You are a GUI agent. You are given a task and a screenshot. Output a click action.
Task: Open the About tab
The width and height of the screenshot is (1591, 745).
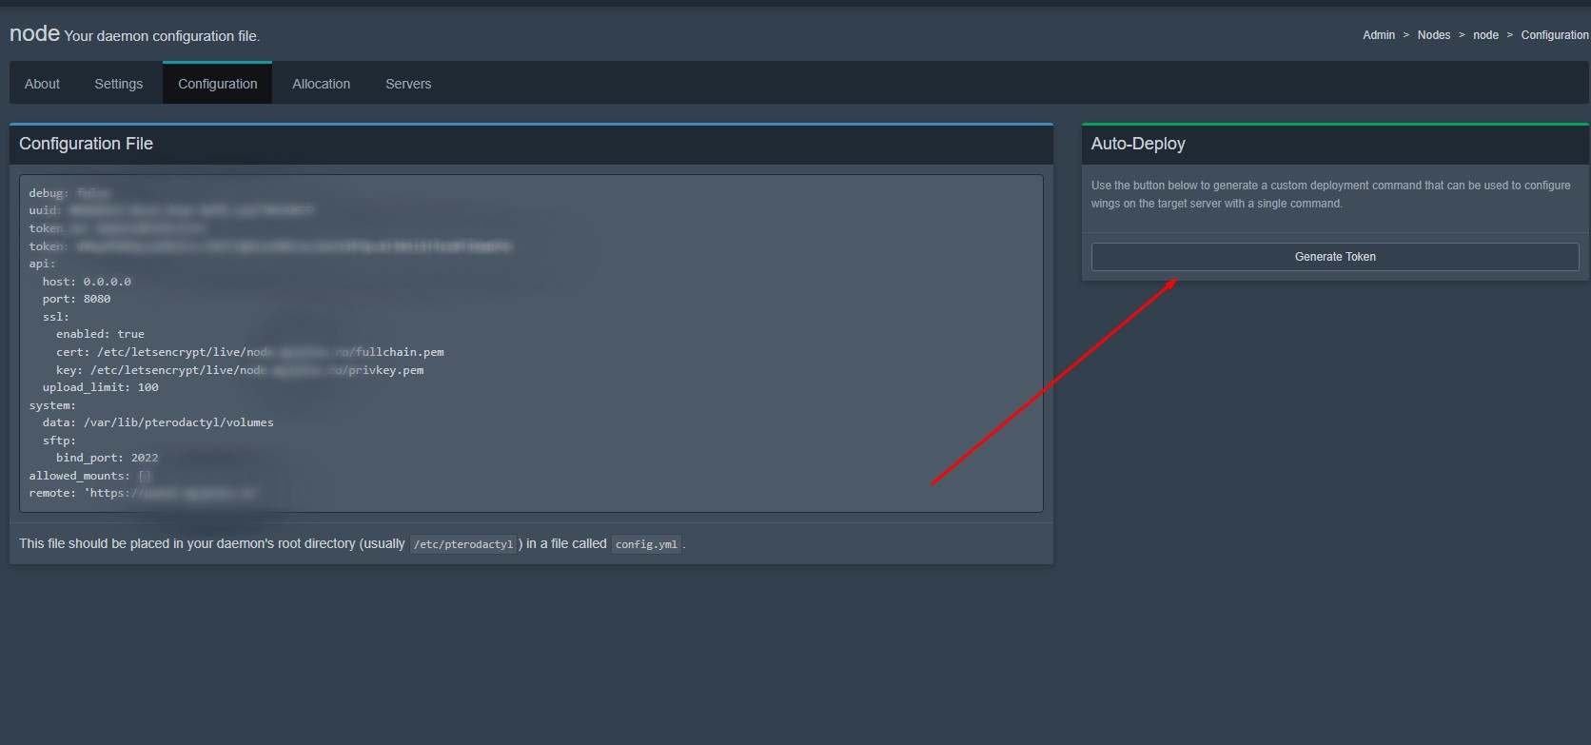[x=42, y=84]
